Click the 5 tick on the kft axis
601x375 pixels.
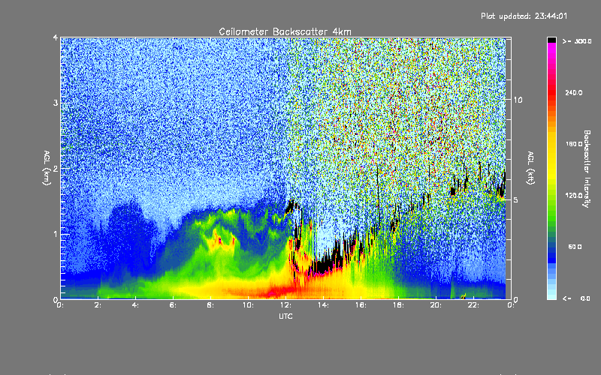[x=516, y=199]
